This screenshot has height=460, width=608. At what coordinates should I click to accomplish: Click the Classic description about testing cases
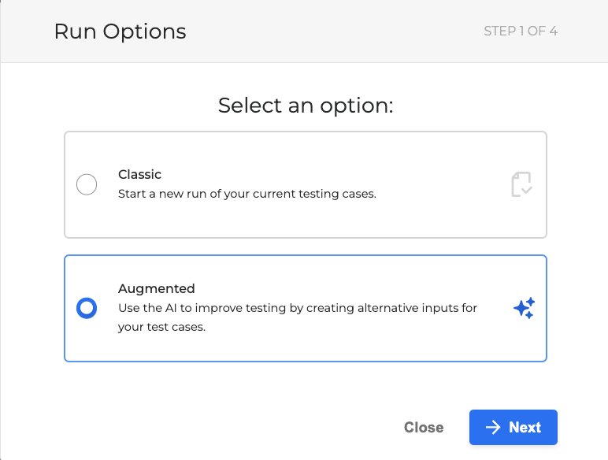[x=247, y=193]
